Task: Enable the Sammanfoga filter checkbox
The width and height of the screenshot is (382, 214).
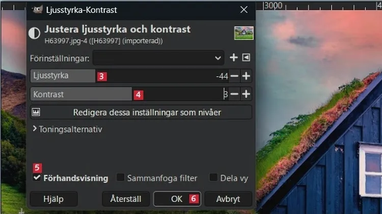Action: coord(120,177)
